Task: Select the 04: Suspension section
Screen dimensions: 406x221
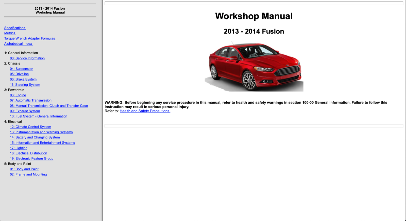Action: click(x=22, y=69)
